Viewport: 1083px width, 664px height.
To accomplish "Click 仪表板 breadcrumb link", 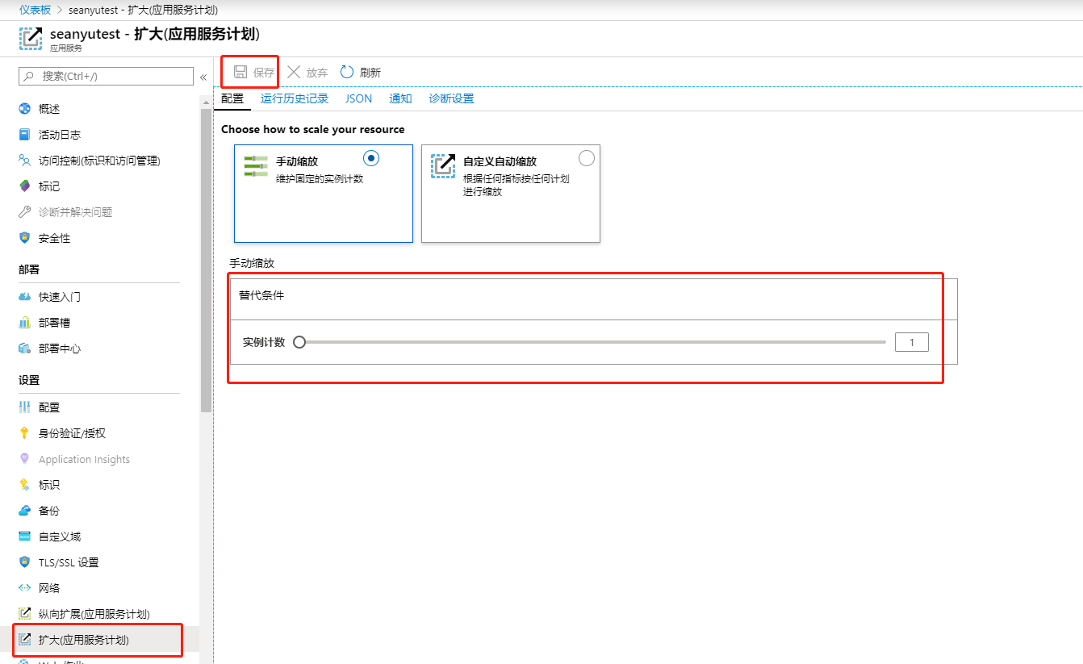I will point(36,10).
